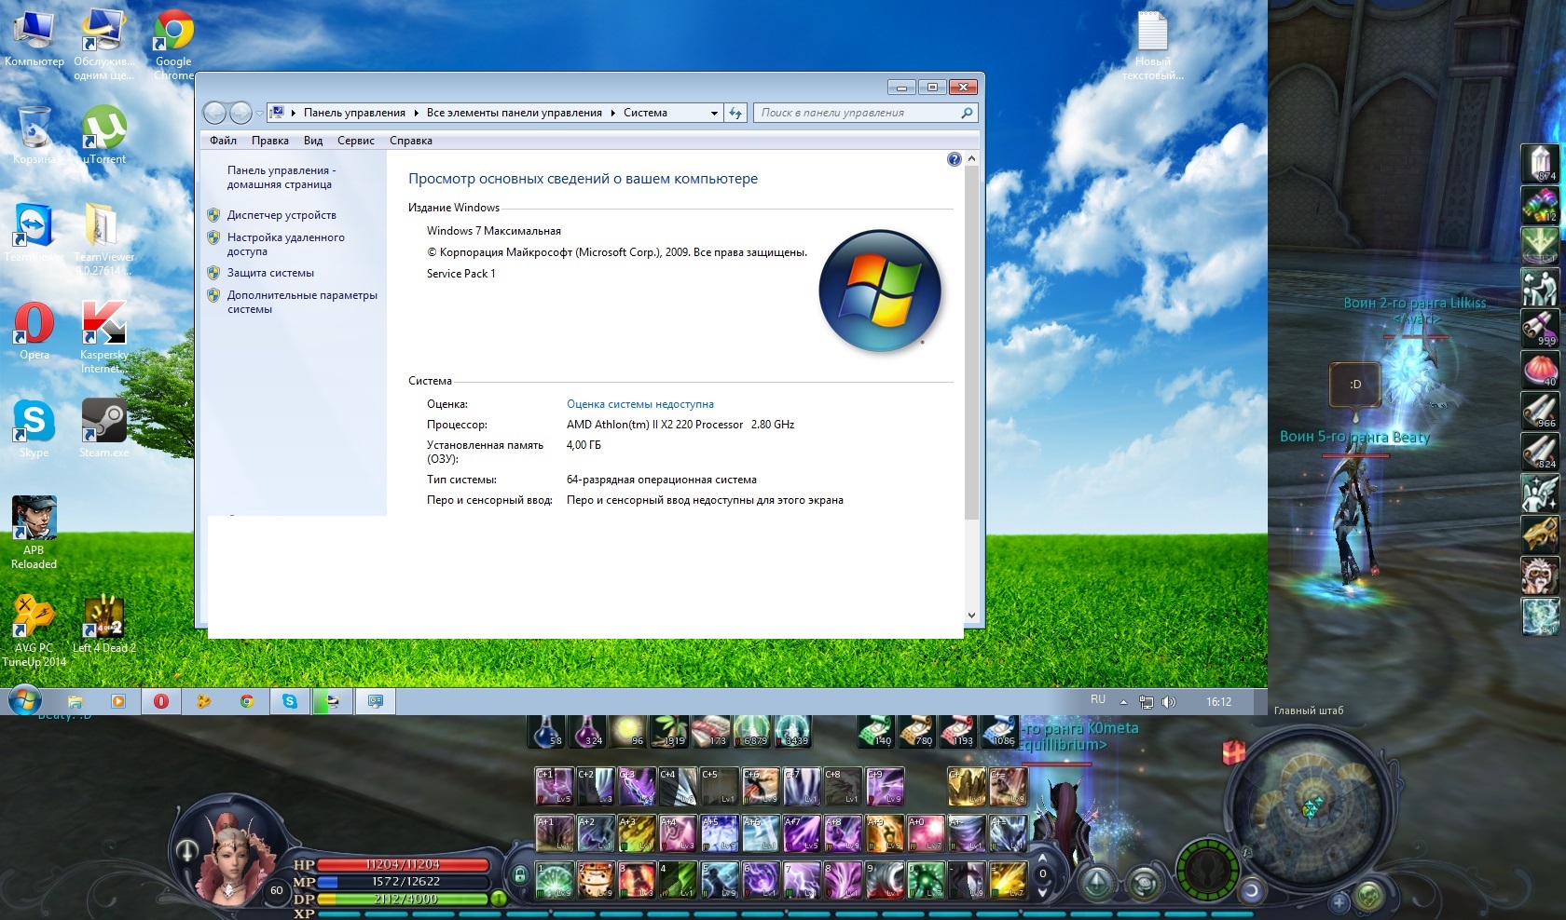Use skill in quickbar slot 9

click(x=885, y=880)
